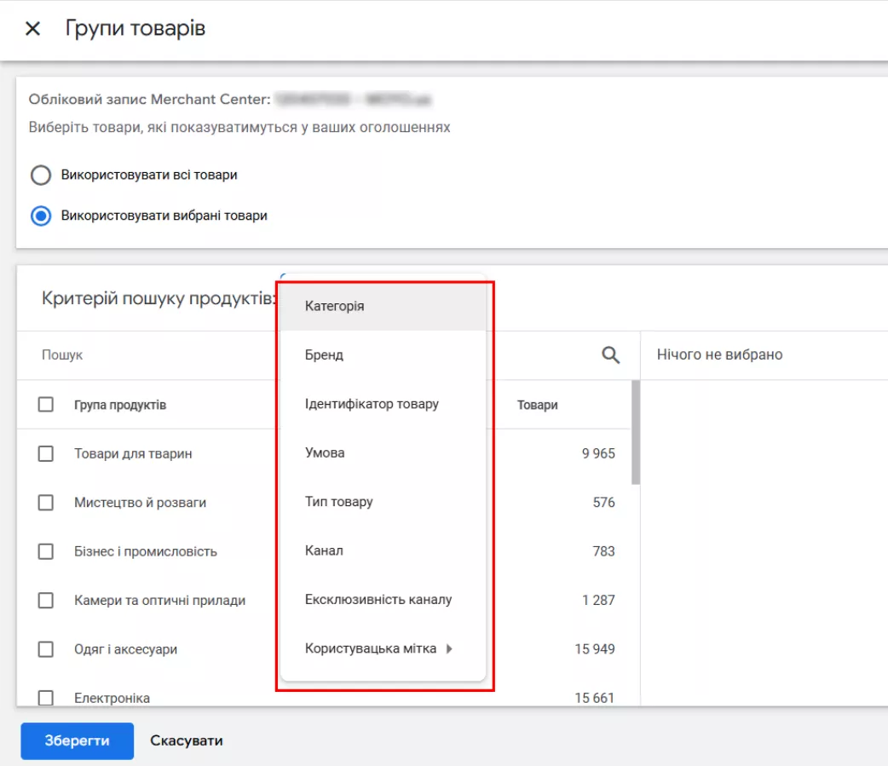
Task: Toggle select-all checkbox beside Група продуктів
Action: click(x=46, y=405)
